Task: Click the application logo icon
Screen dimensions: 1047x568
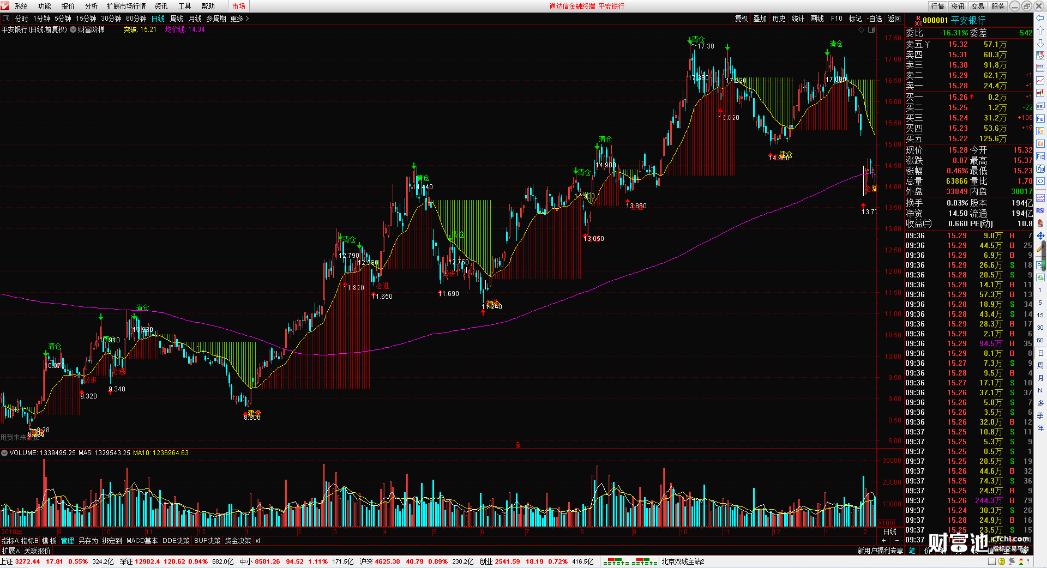Action: pos(5,6)
